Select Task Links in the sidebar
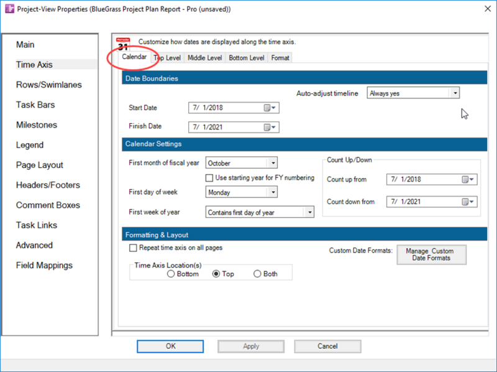497x372 pixels. click(x=37, y=225)
